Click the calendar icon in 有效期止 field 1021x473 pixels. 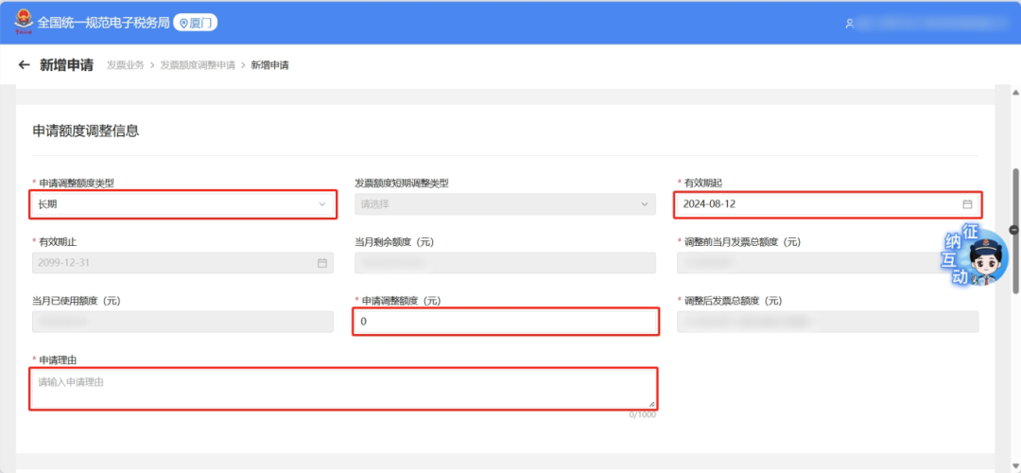coord(321,263)
